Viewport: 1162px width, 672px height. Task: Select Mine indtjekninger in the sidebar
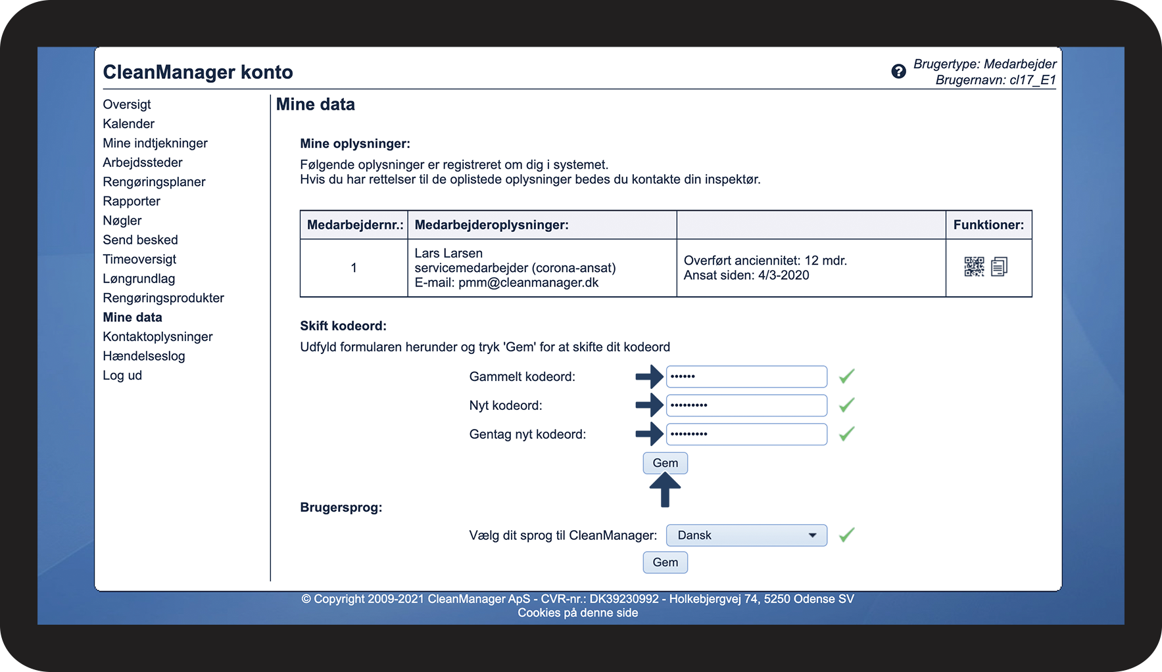click(155, 143)
